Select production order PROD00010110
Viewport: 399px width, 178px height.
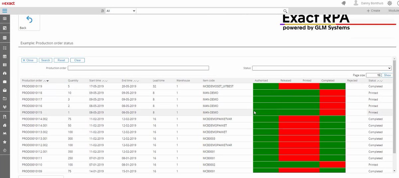[x=32, y=165]
